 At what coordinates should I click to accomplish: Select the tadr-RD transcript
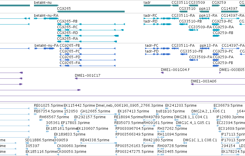[151, 21]
